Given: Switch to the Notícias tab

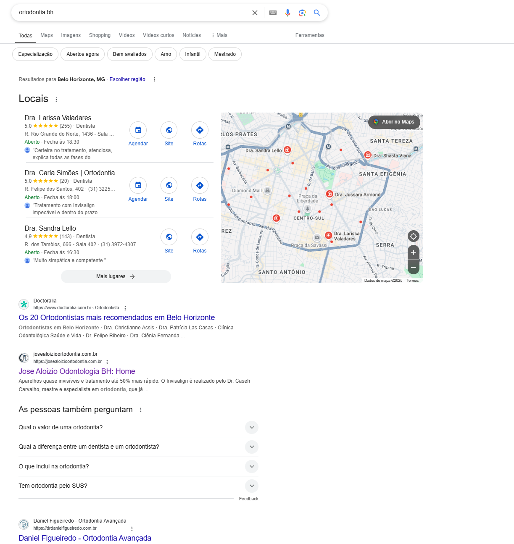Looking at the screenshot, I should coord(192,35).
